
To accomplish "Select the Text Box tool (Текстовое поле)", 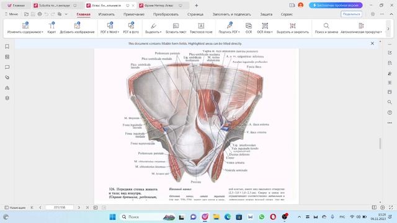I will click(x=201, y=28).
